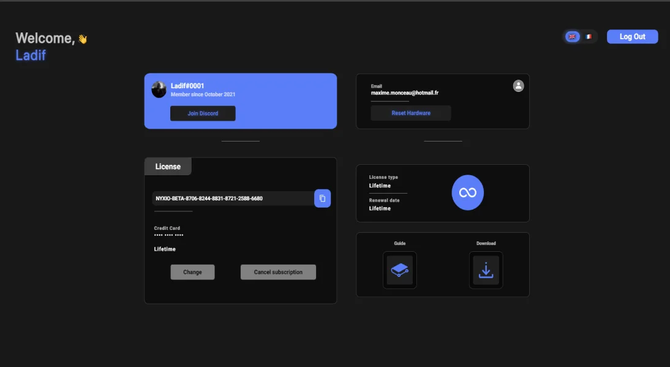Viewport: 670px width, 367px height.
Task: Click the blue 'Ladif' welcome name
Action: [x=31, y=55]
